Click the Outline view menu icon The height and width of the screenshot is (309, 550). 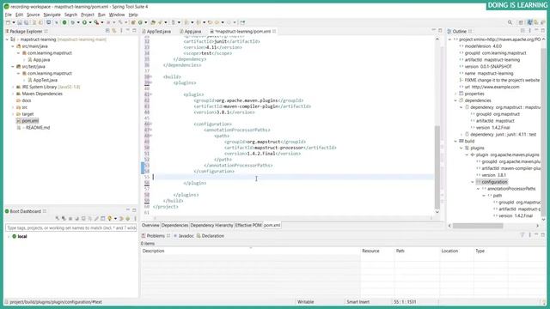[x=529, y=31]
